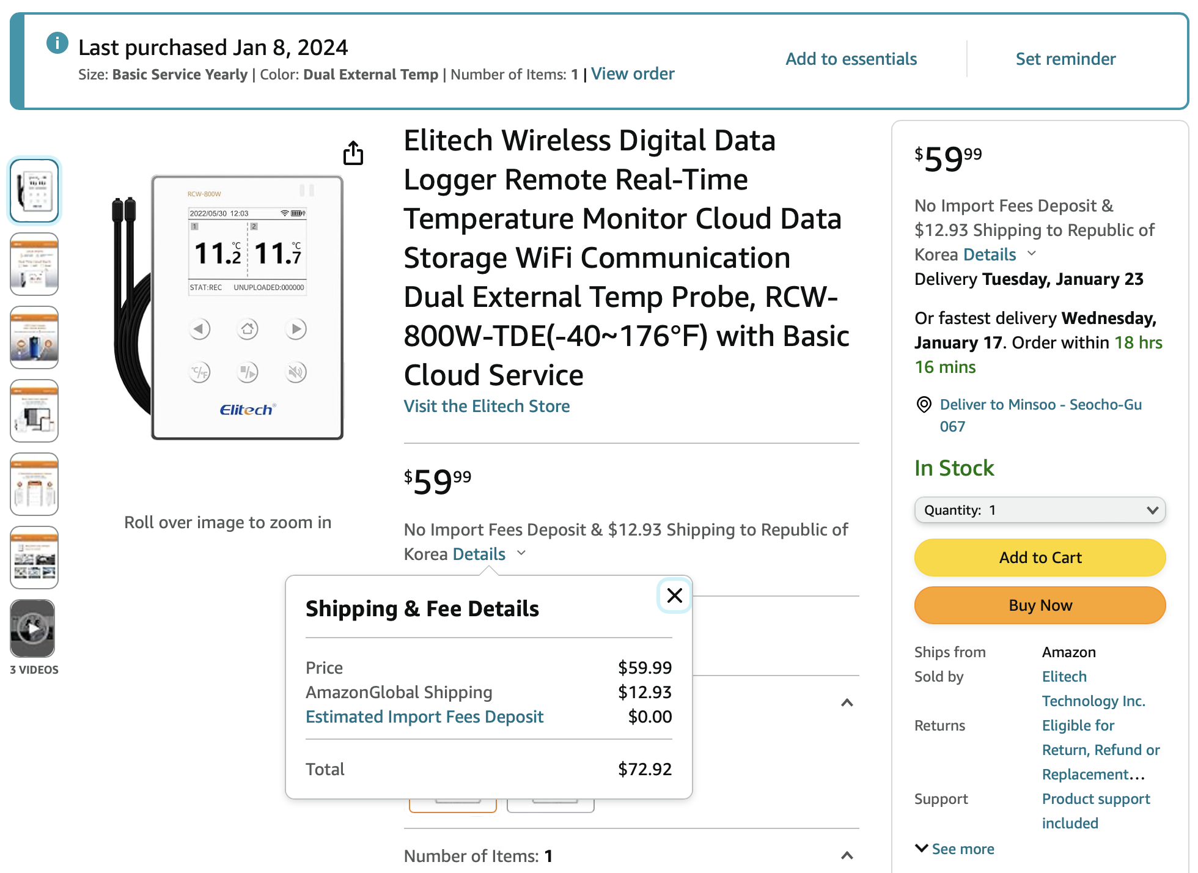Click Set reminder link

tap(1065, 59)
